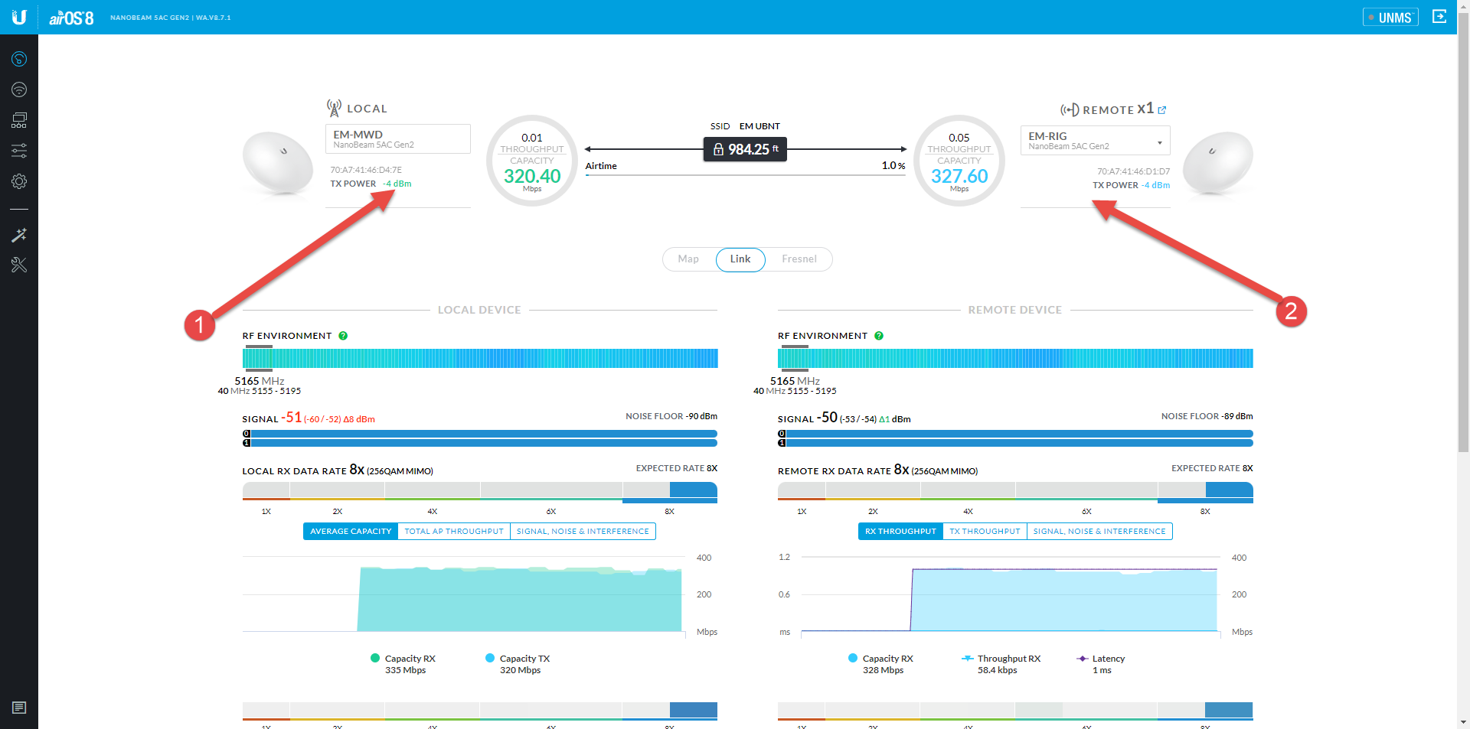This screenshot has width=1470, height=729.
Task: Click the remote NanoBeam dish thumbnail
Action: point(1217,164)
